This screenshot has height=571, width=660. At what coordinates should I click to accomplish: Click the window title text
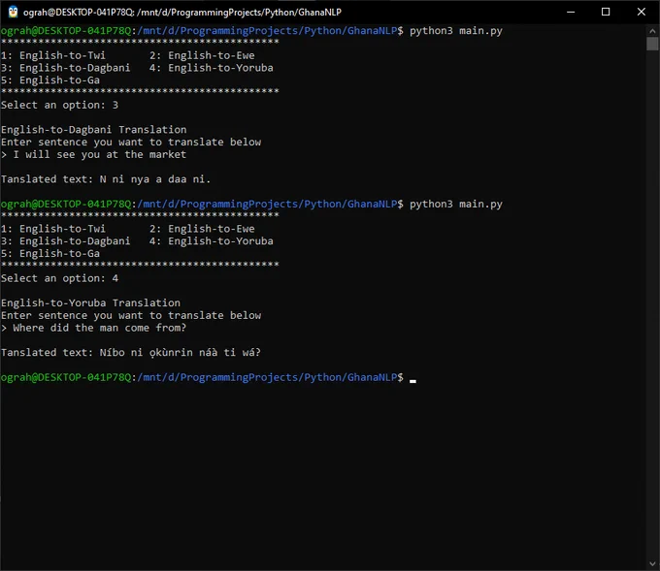(182, 13)
